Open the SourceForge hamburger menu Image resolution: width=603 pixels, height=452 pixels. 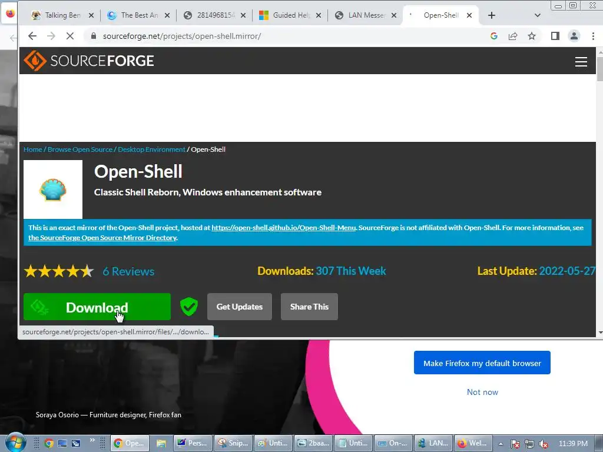click(581, 61)
